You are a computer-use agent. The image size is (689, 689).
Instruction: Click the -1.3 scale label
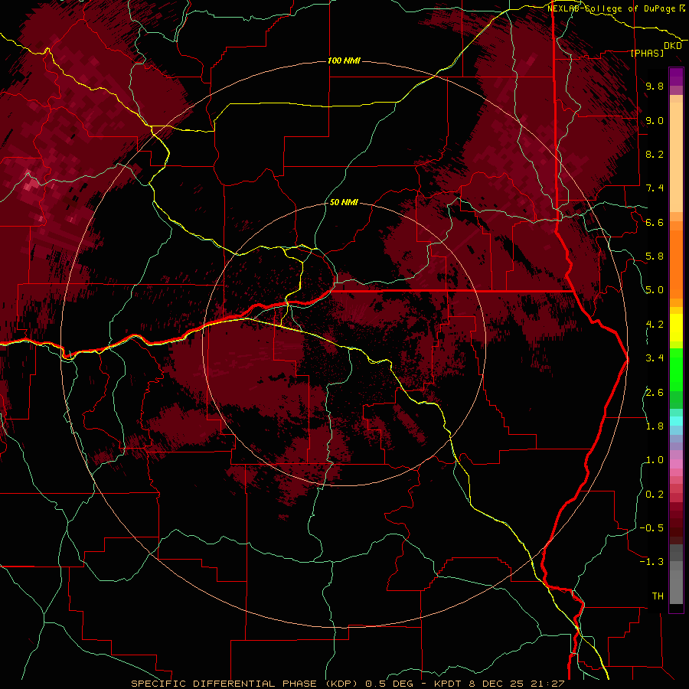[652, 562]
